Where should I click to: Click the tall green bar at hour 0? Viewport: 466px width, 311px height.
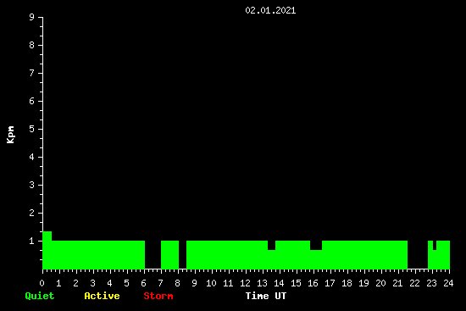click(47, 250)
